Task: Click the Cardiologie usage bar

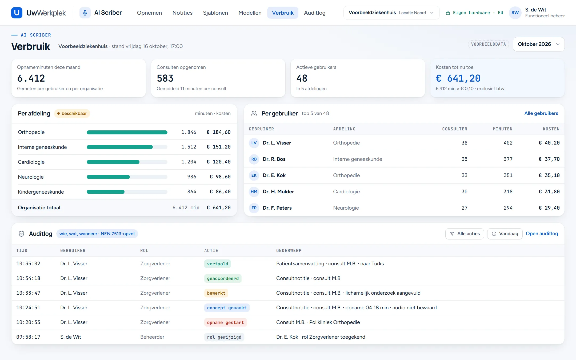Action: 127,162
